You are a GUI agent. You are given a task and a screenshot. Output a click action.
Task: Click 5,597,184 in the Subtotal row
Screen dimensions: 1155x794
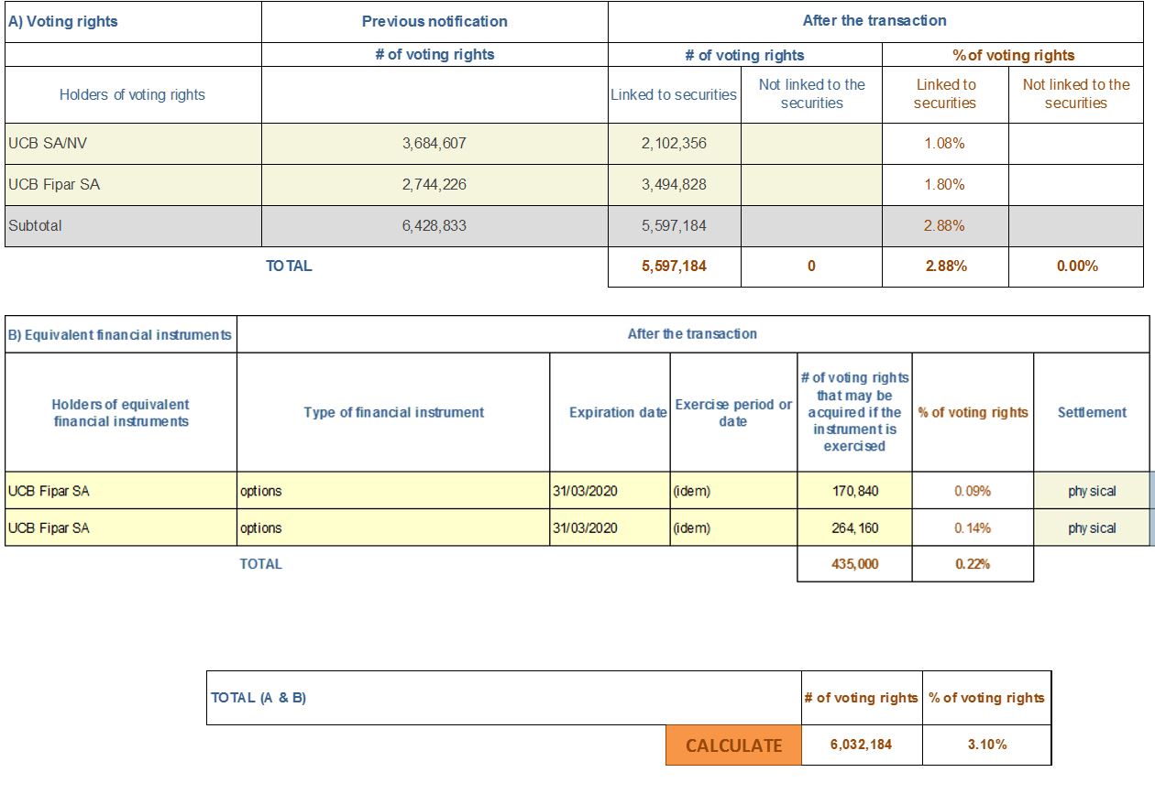pos(675,226)
